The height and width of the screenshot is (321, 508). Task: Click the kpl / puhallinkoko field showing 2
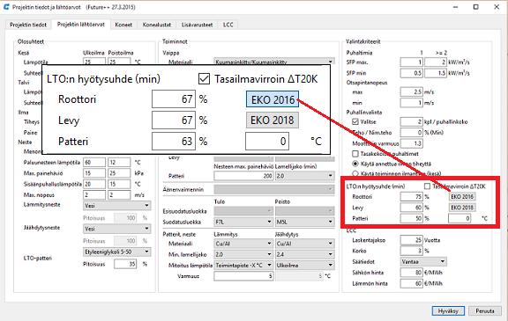coord(412,121)
